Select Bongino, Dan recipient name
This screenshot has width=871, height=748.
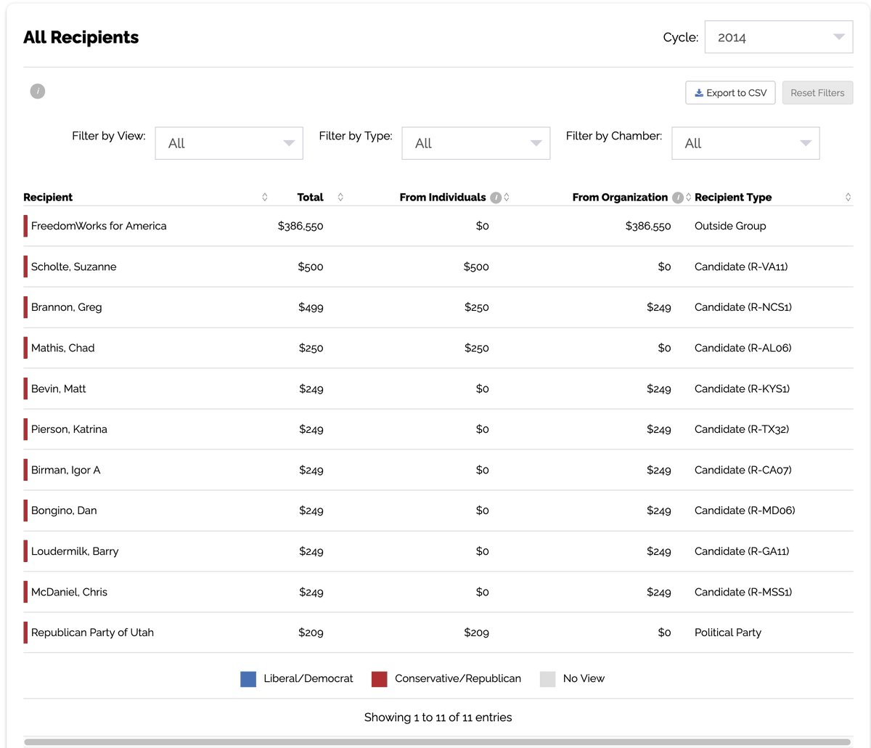tap(64, 511)
